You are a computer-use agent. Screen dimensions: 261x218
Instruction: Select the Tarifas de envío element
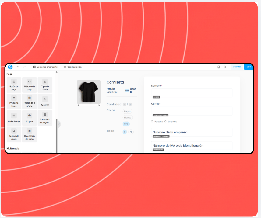click(x=14, y=134)
